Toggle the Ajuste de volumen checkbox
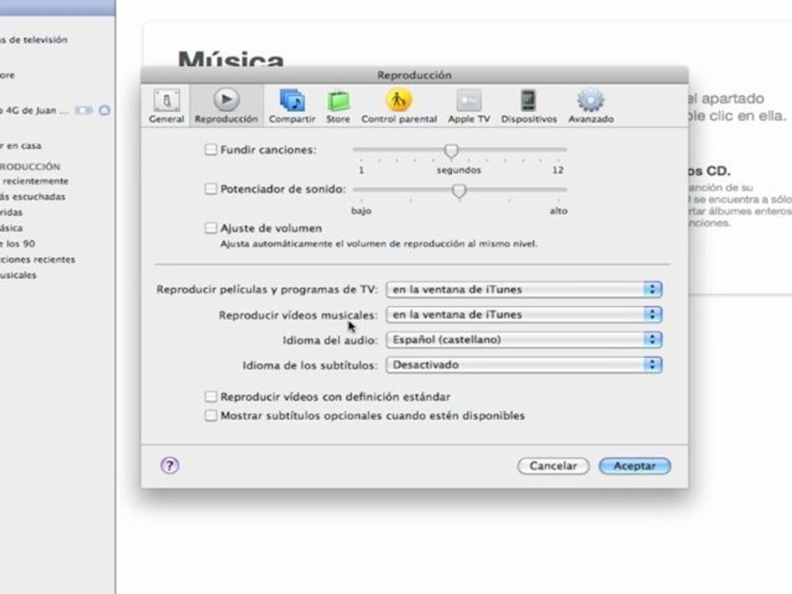Screen dimensions: 792x594 (x=210, y=228)
